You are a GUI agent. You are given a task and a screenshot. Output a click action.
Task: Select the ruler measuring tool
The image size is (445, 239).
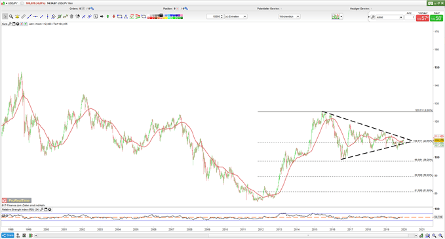[x=24, y=16]
